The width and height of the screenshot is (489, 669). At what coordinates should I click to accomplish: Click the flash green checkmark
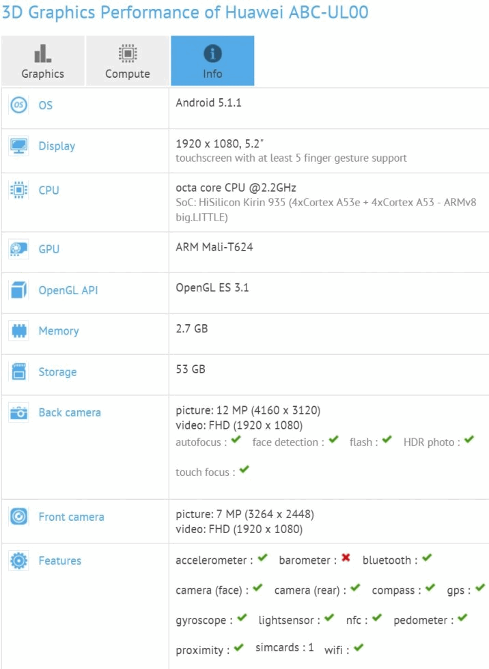pyautogui.click(x=387, y=440)
